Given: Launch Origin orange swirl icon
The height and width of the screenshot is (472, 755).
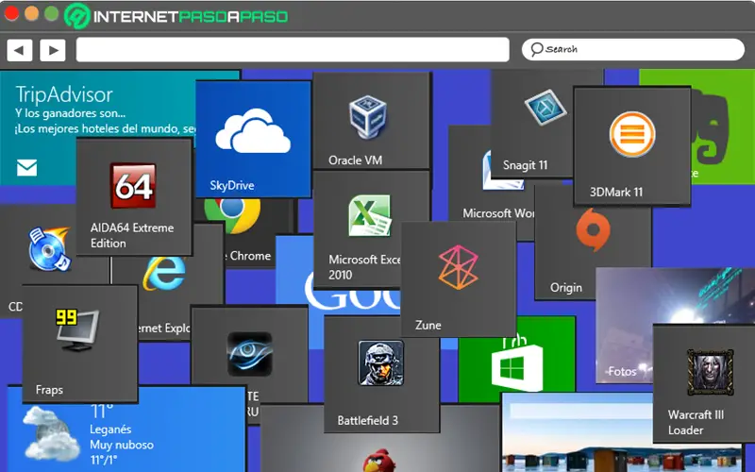Looking at the screenshot, I should [594, 229].
